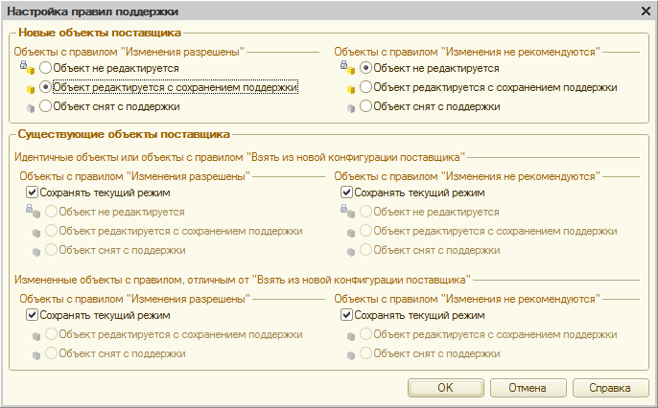Viewport: 658px width, 408px height.
Task: Select new-objects "Объект редактируется с сохранением поддержки" under "Изменения разрешены"
Action: click(46, 87)
